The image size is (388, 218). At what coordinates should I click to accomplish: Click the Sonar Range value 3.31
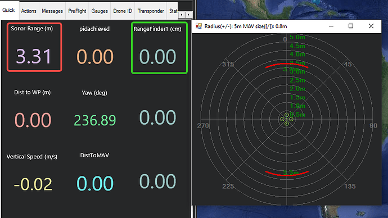point(34,56)
